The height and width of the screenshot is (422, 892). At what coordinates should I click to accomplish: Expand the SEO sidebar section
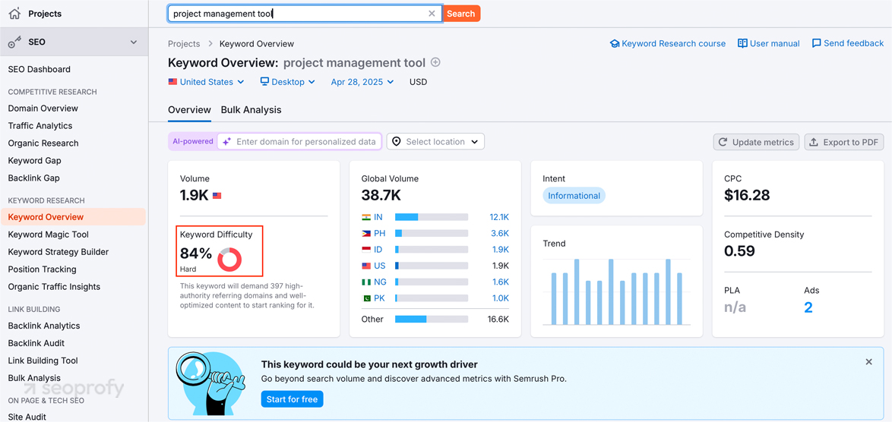[x=134, y=43]
